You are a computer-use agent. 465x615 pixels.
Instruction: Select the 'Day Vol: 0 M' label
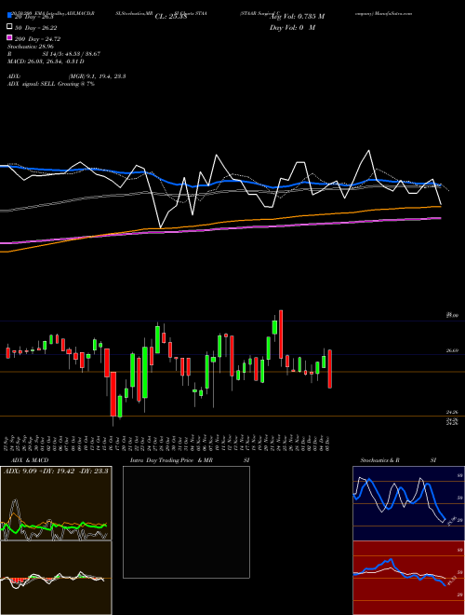tap(292, 28)
